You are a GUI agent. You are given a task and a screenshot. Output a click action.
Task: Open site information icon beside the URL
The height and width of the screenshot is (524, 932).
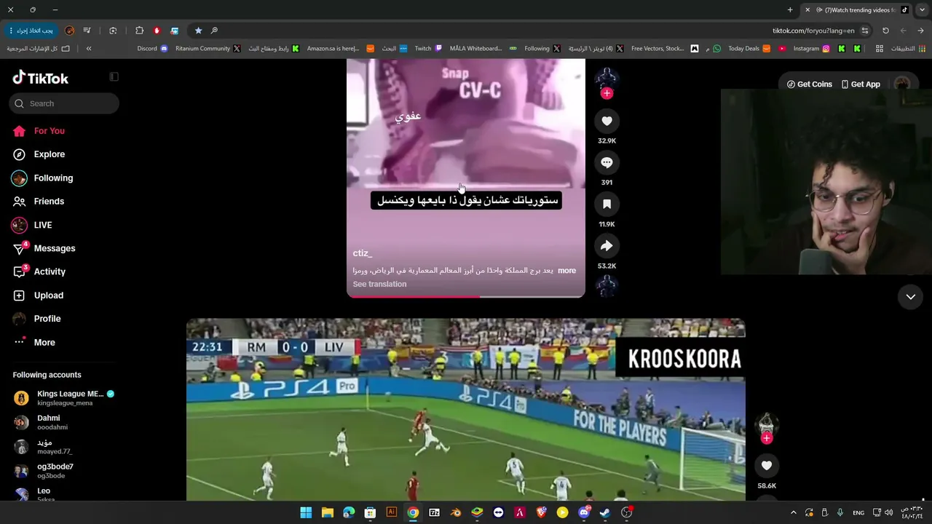[865, 31]
